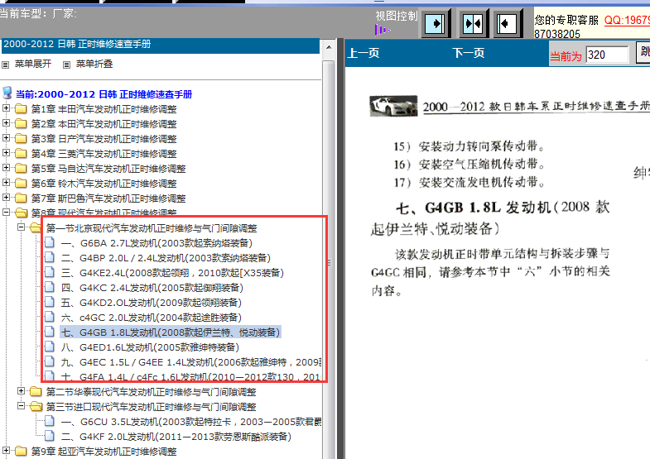Click the computer icon beside 当前:2000-2012
650x459 pixels.
point(7,93)
